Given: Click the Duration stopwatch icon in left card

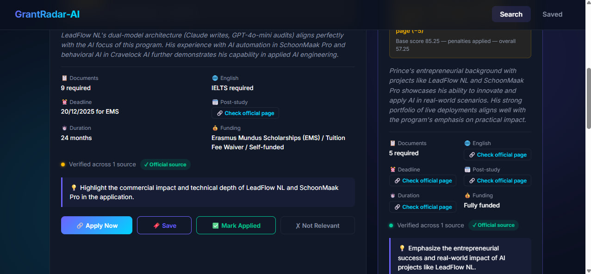Looking at the screenshot, I should [x=64, y=128].
